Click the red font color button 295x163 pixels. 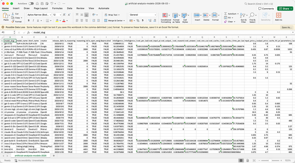(64, 21)
